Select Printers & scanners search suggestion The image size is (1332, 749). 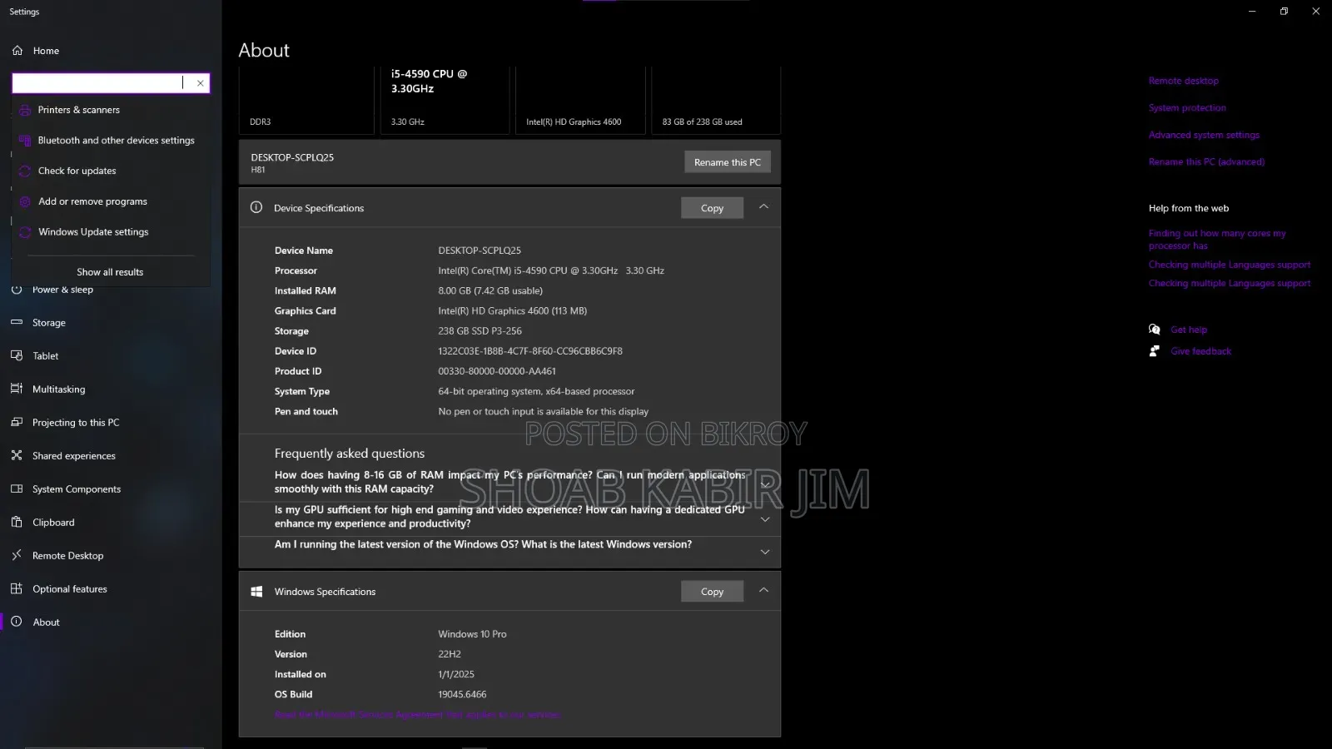coord(110,110)
